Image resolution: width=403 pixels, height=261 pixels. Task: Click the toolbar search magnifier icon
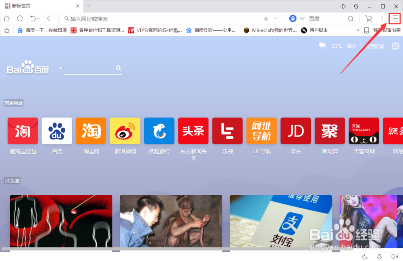pos(351,19)
